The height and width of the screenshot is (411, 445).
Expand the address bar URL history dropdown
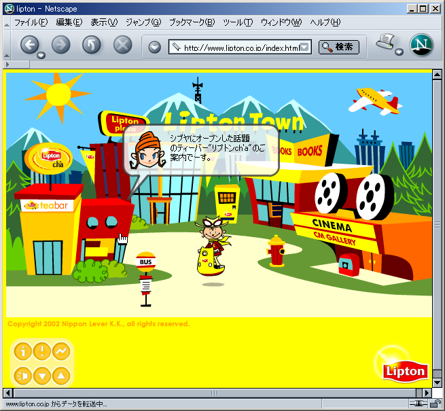click(304, 47)
